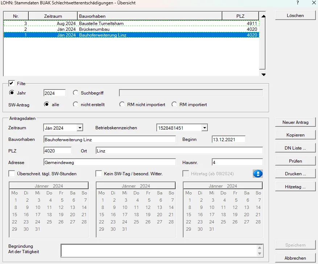Select RM nicht importiert radio button
Image resolution: width=318 pixels, height=264 pixels.
pyautogui.click(x=122, y=104)
